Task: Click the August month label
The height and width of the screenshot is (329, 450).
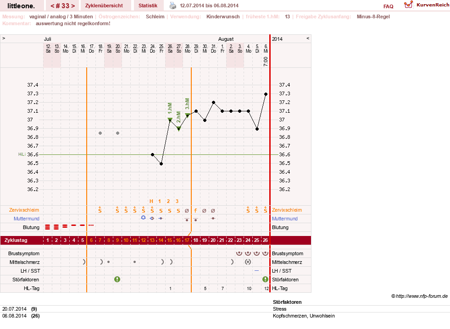Action: click(x=226, y=39)
